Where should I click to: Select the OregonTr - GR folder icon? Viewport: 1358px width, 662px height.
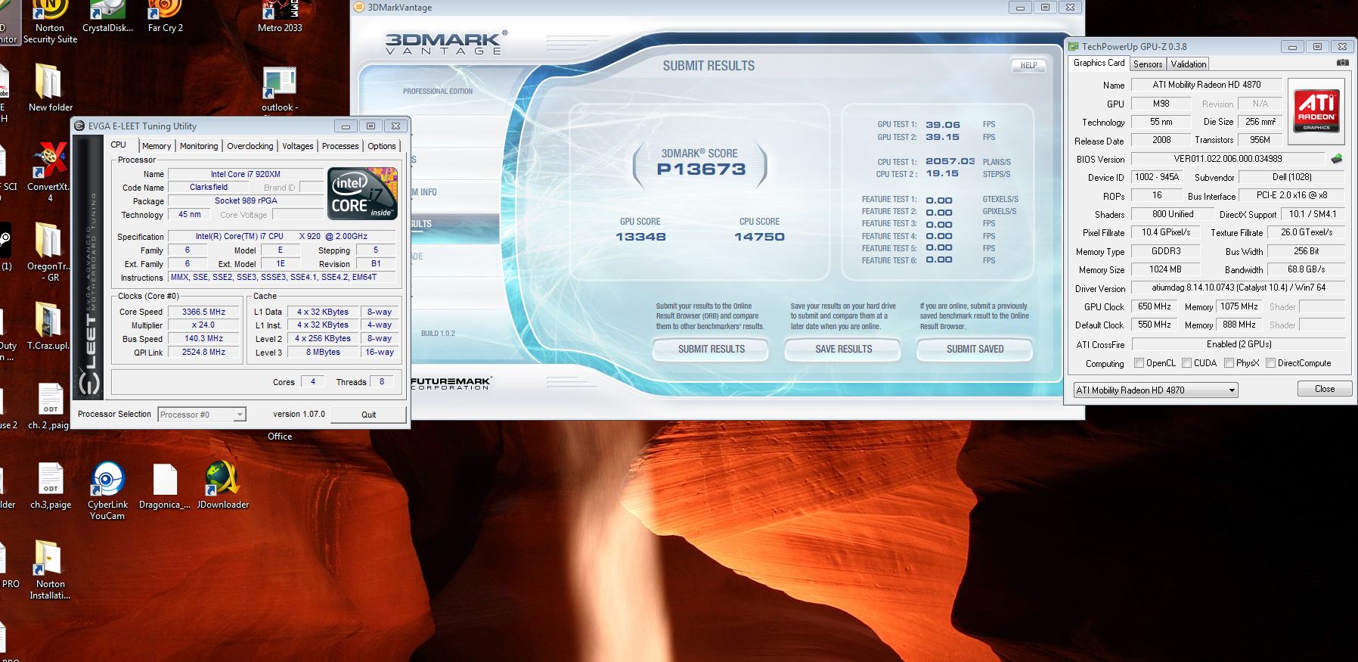click(50, 252)
